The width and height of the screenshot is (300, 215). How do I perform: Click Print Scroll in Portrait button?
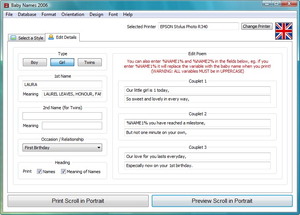78,201
